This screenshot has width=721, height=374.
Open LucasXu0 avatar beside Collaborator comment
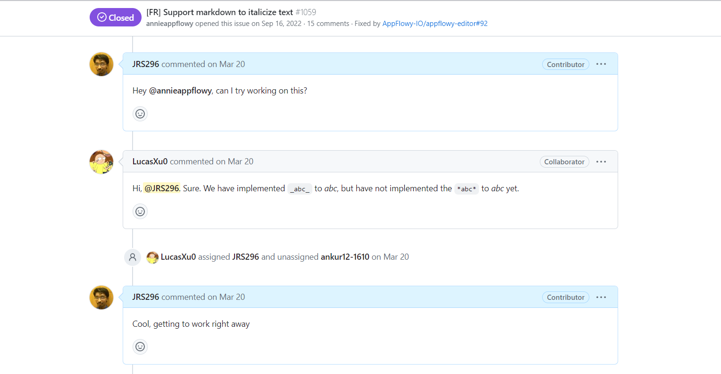[101, 162]
